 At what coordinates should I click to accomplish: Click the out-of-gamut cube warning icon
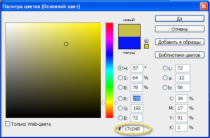(147, 41)
